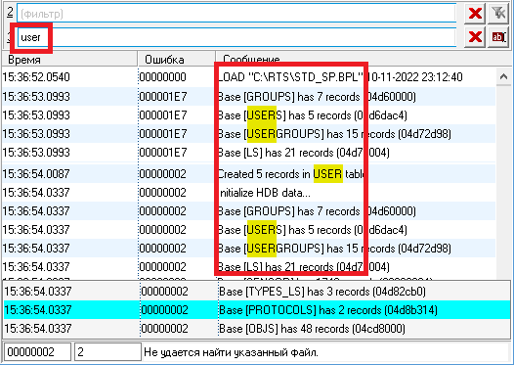Viewport: 514px width, 365px height.
Task: Select timestamp 15:36:52.0540
Action: click(x=36, y=77)
